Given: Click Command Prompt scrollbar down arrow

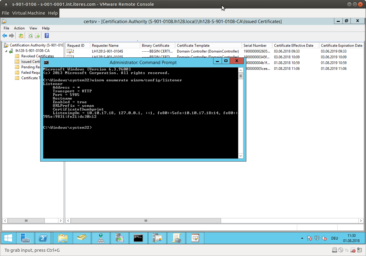Looking at the screenshot, I should point(241,156).
